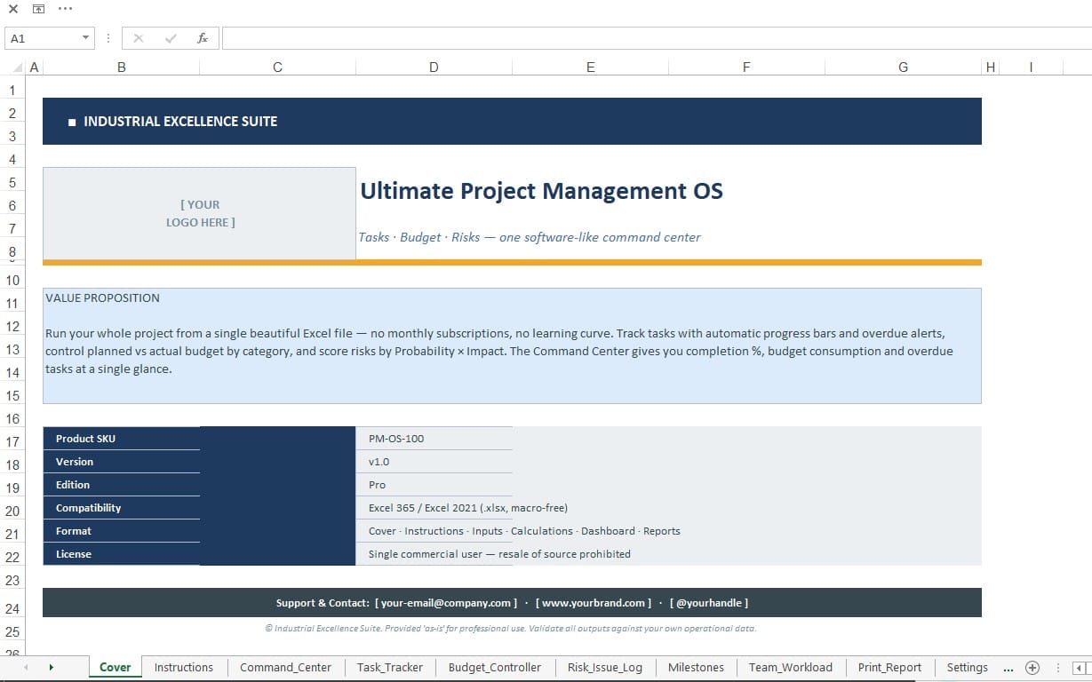Select the Milestones sheet tab
Screen dimensions: 1092x682
pyautogui.click(x=696, y=668)
